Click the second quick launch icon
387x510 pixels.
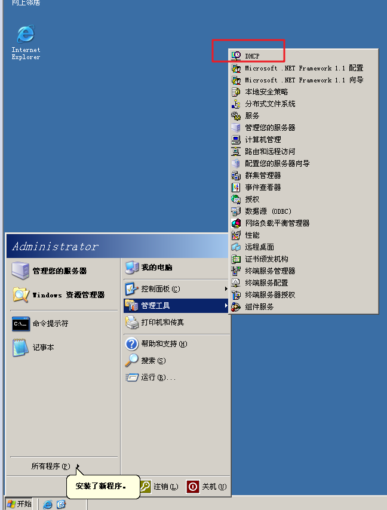click(x=61, y=504)
